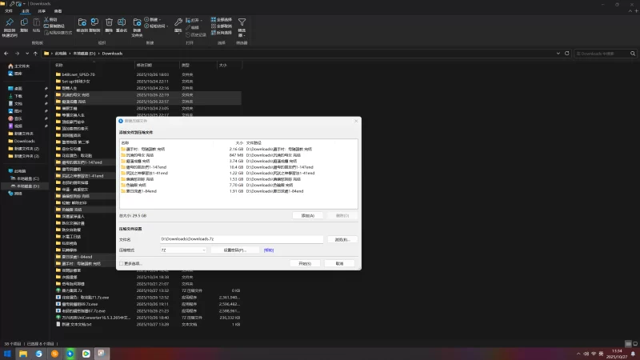Open the 压缩格式 7Z dropdown

coord(183,250)
